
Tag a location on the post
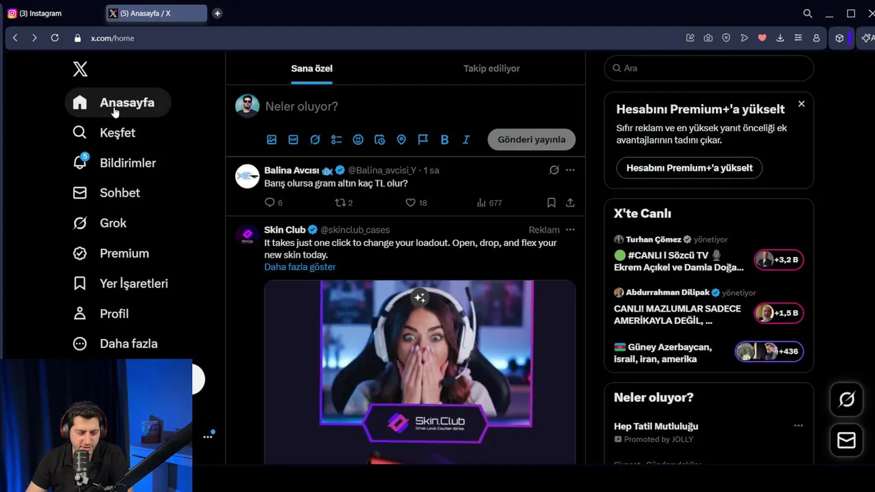coord(401,139)
